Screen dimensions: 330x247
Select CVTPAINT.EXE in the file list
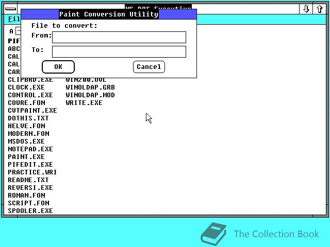pos(32,111)
